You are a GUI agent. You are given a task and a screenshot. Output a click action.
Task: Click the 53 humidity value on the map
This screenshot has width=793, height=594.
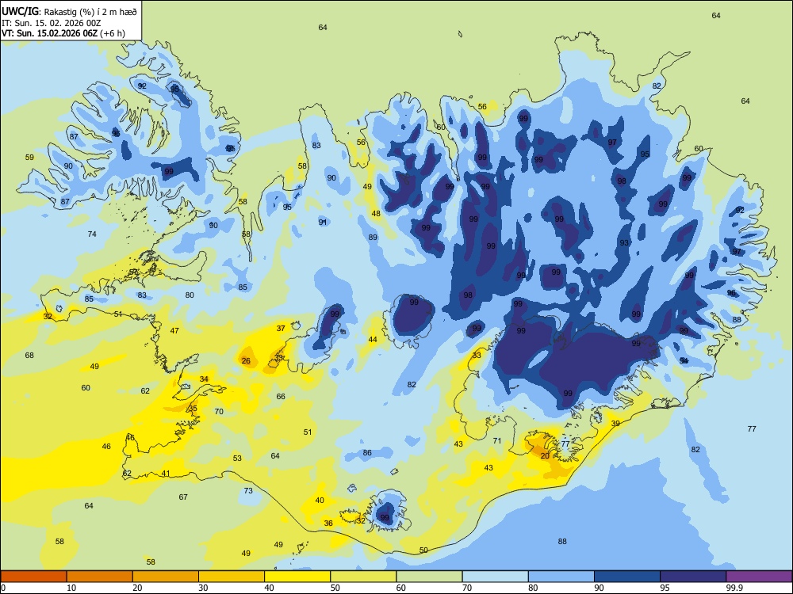237,458
